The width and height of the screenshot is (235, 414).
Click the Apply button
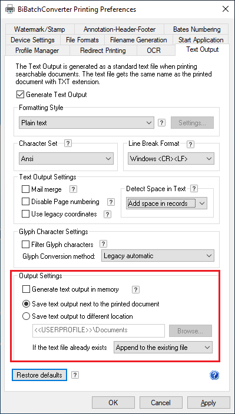pos(208,403)
